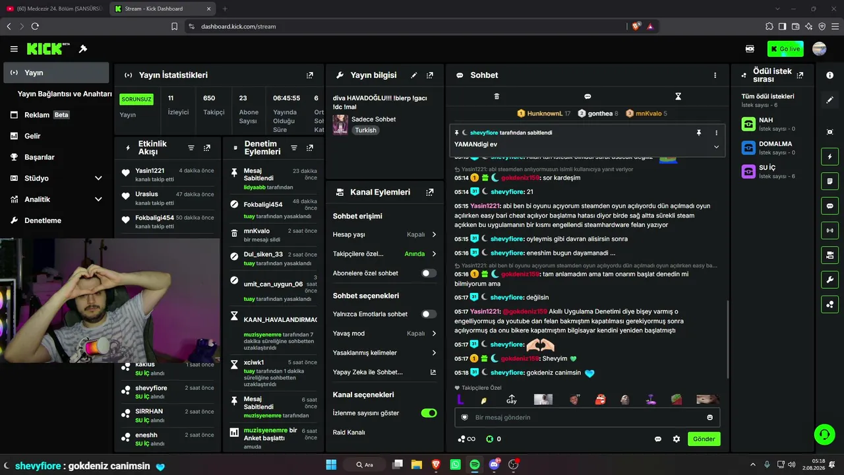Click the broadcast signal icon in right sidebar
The image size is (844, 475).
coord(829,230)
